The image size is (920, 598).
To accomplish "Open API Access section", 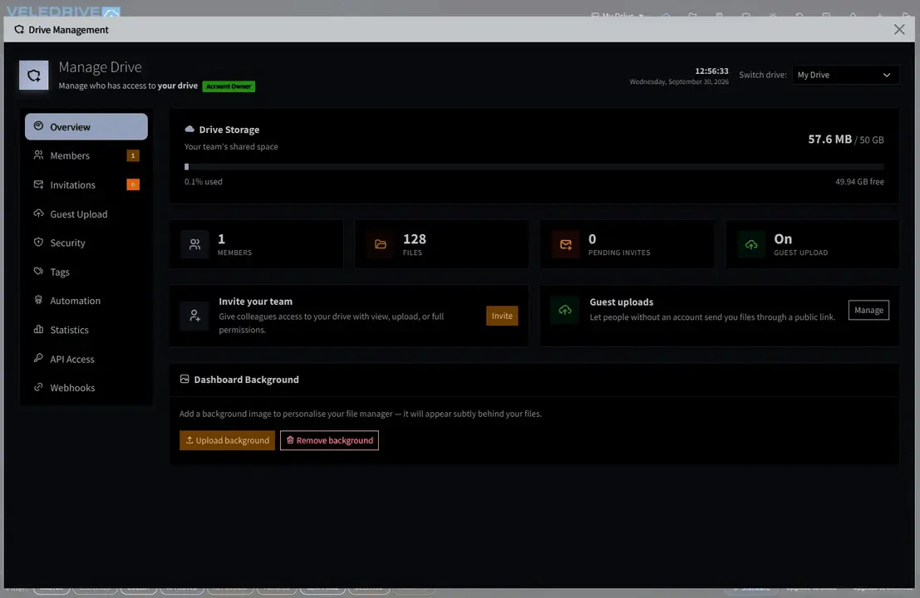I will click(x=86, y=359).
